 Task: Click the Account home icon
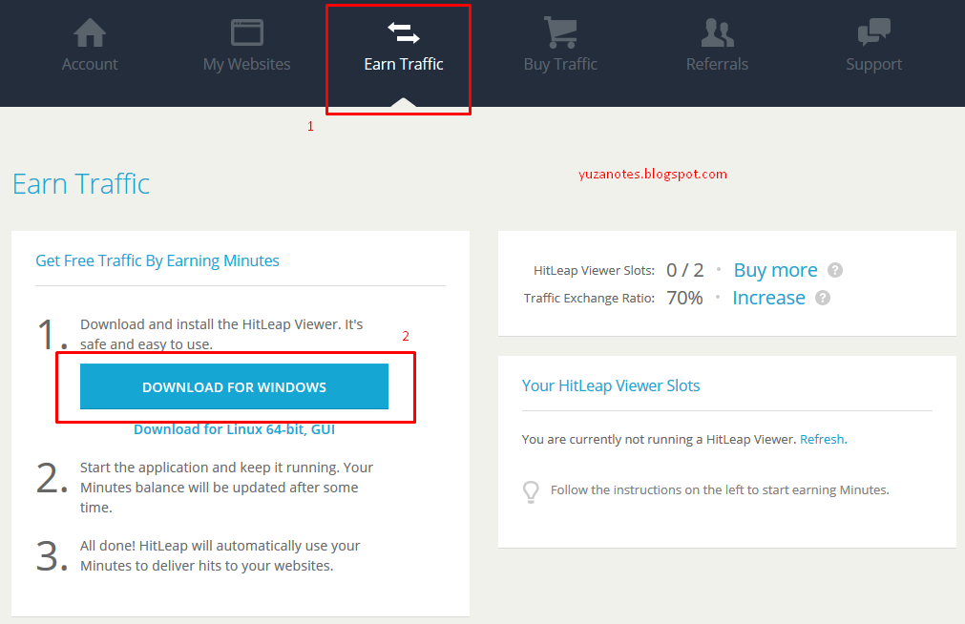(x=90, y=32)
